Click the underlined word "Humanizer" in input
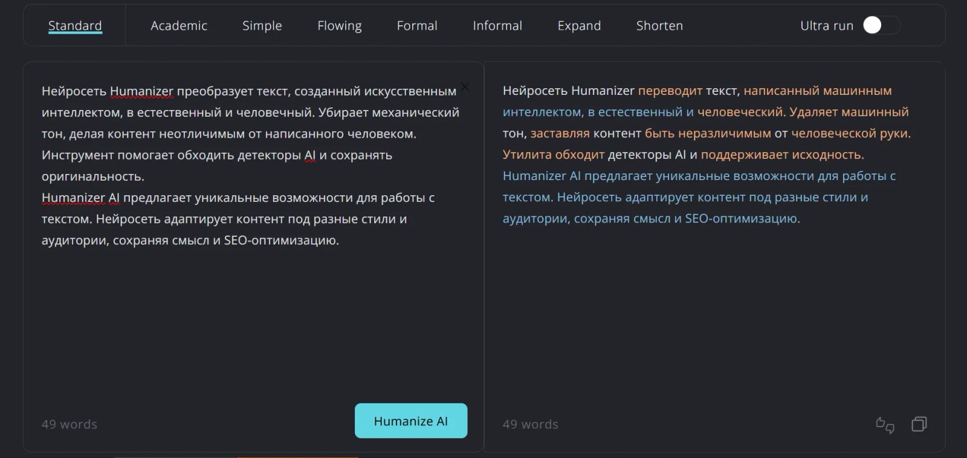This screenshot has width=967, height=458. [141, 91]
